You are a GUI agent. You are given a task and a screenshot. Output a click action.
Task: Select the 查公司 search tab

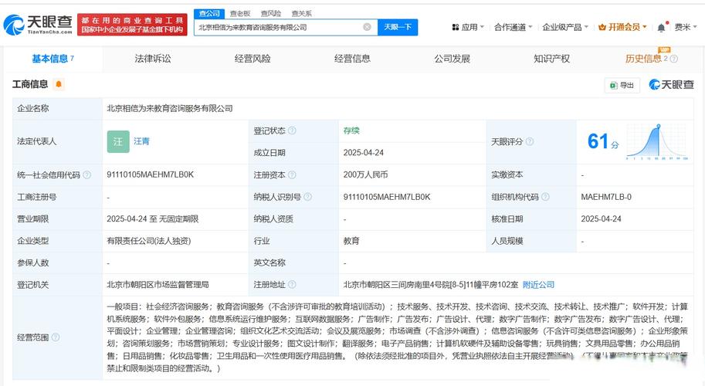tap(209, 13)
